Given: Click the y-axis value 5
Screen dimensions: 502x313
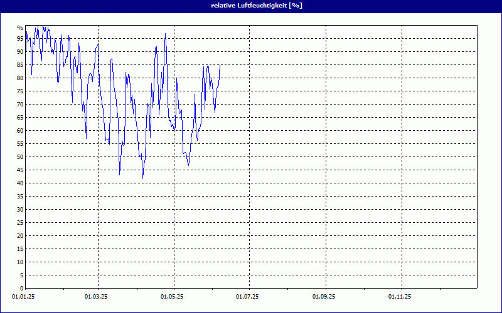Looking at the screenshot, I should coord(22,275).
